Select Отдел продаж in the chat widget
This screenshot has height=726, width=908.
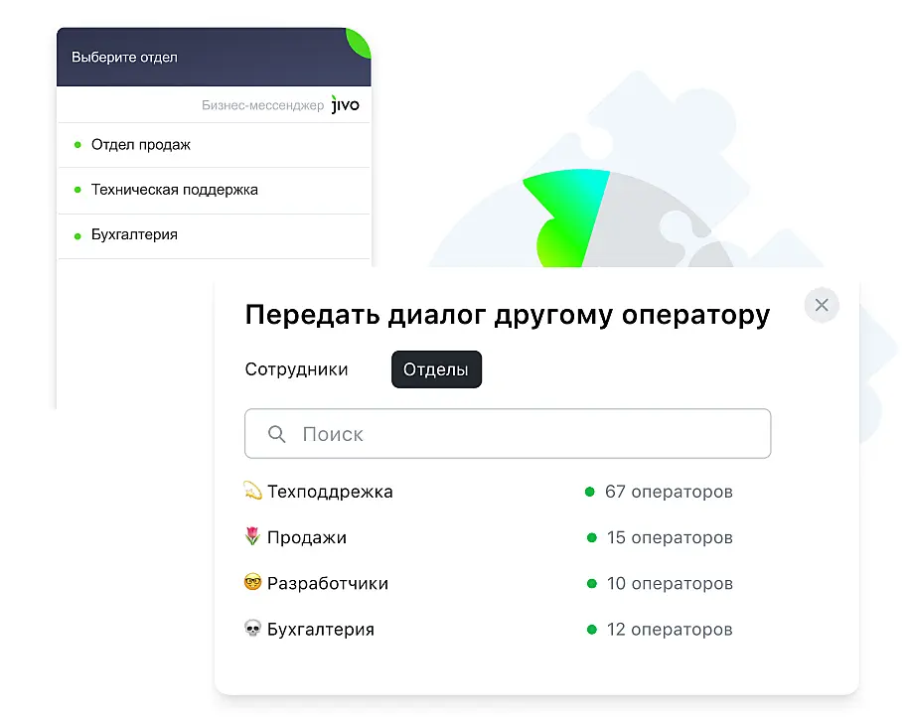click(214, 145)
